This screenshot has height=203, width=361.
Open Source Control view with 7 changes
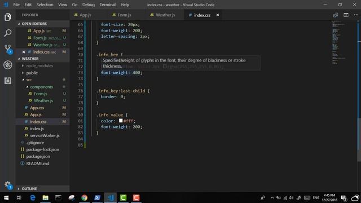pos(8,49)
